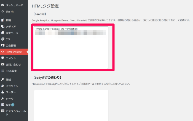Click the ツール wrench icon
Image resolution: width=193 pixels, height=121 pixels.
[x=2, y=98]
